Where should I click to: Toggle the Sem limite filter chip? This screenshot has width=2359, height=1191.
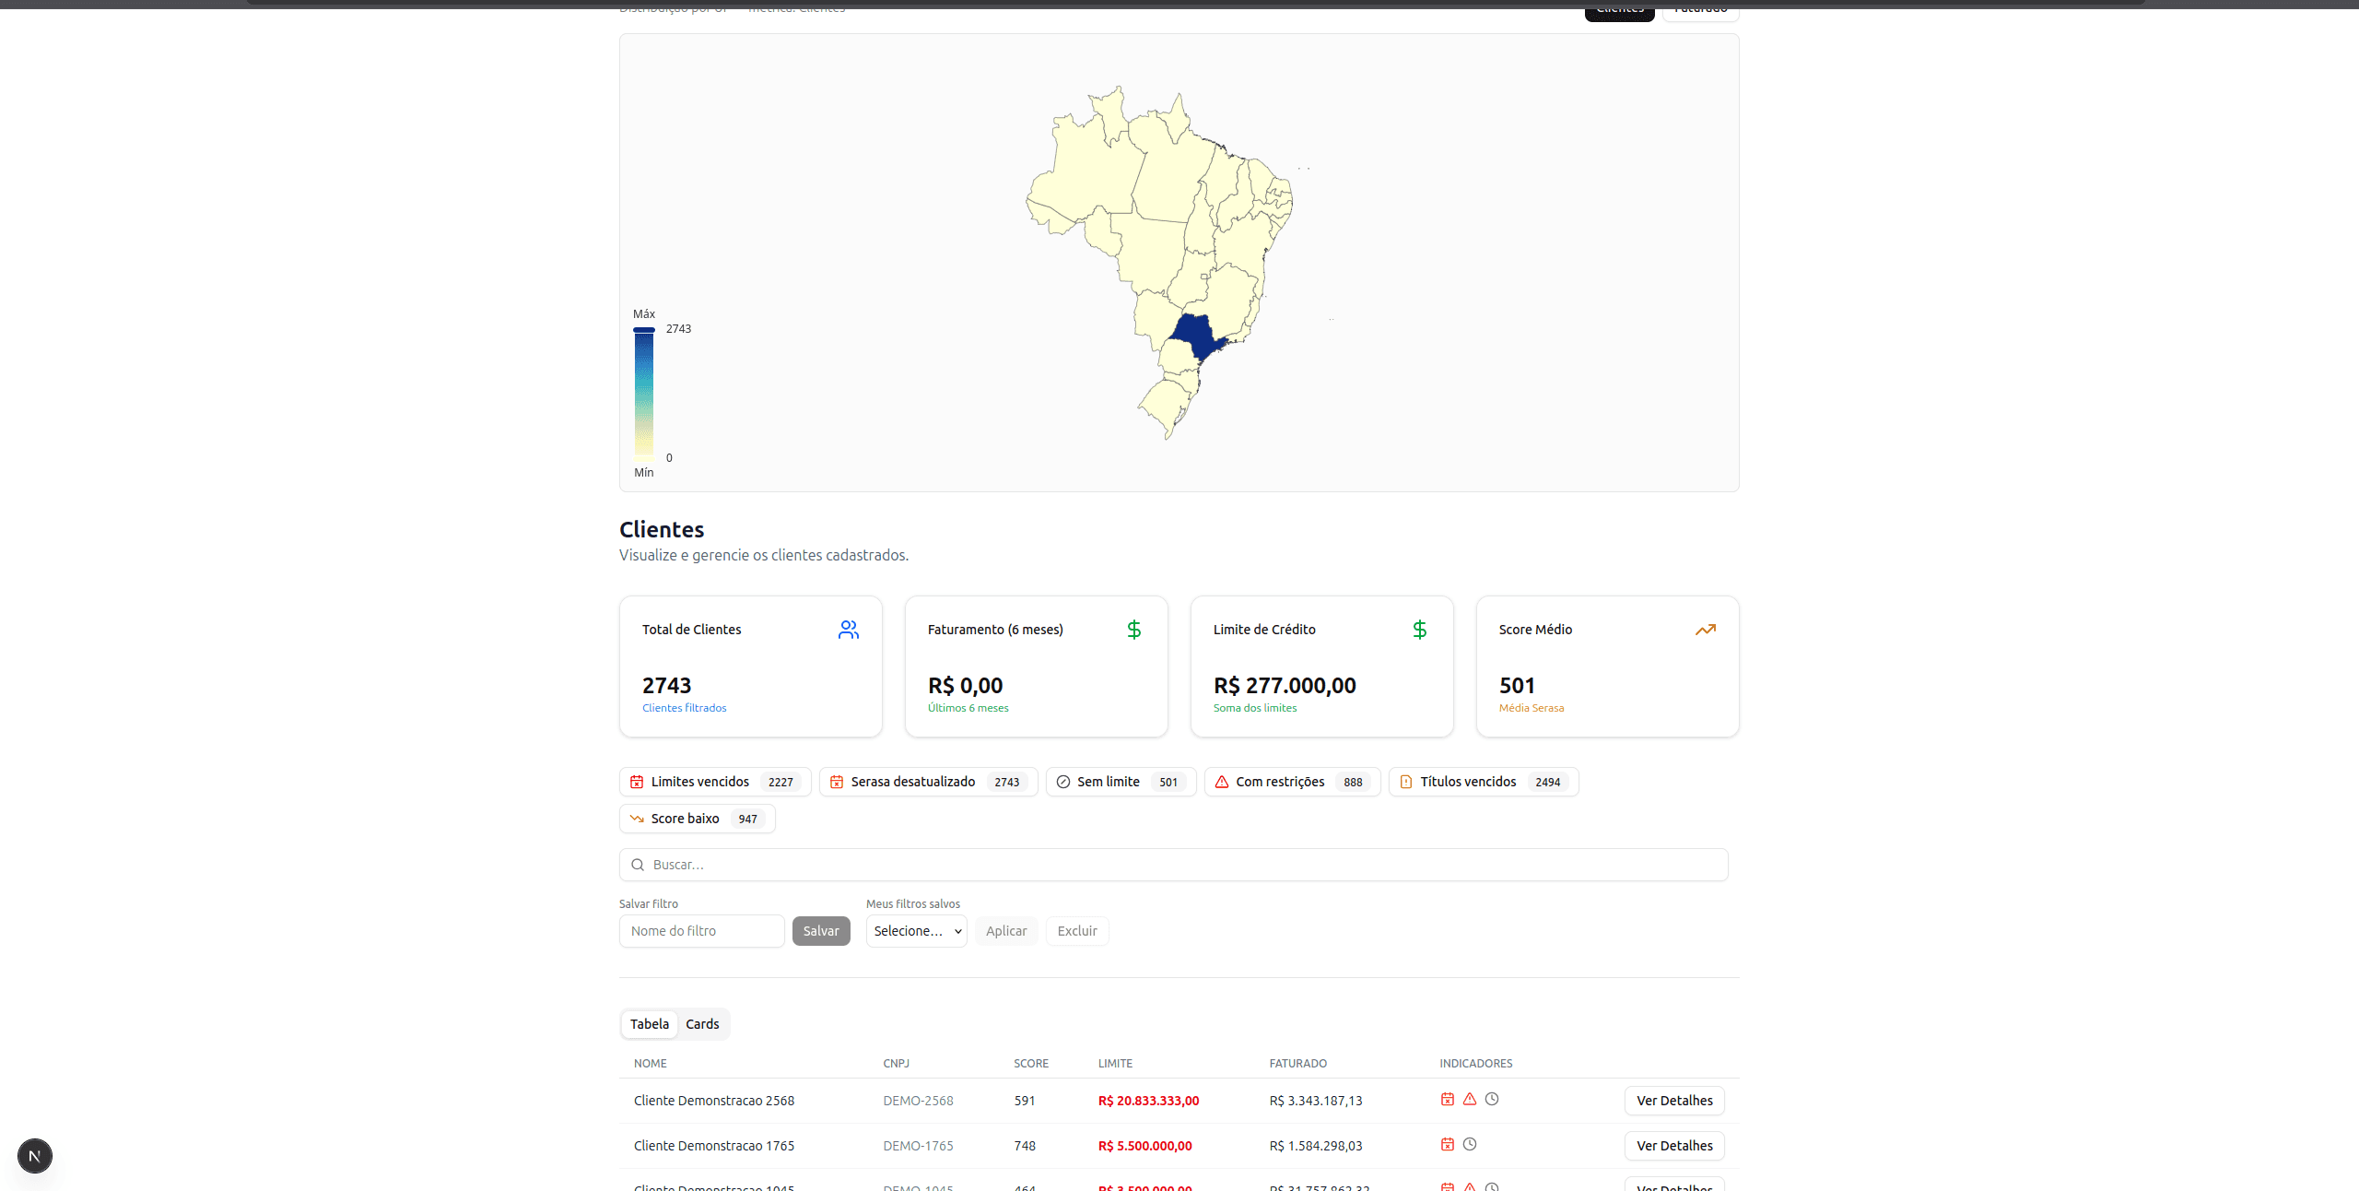(x=1121, y=782)
